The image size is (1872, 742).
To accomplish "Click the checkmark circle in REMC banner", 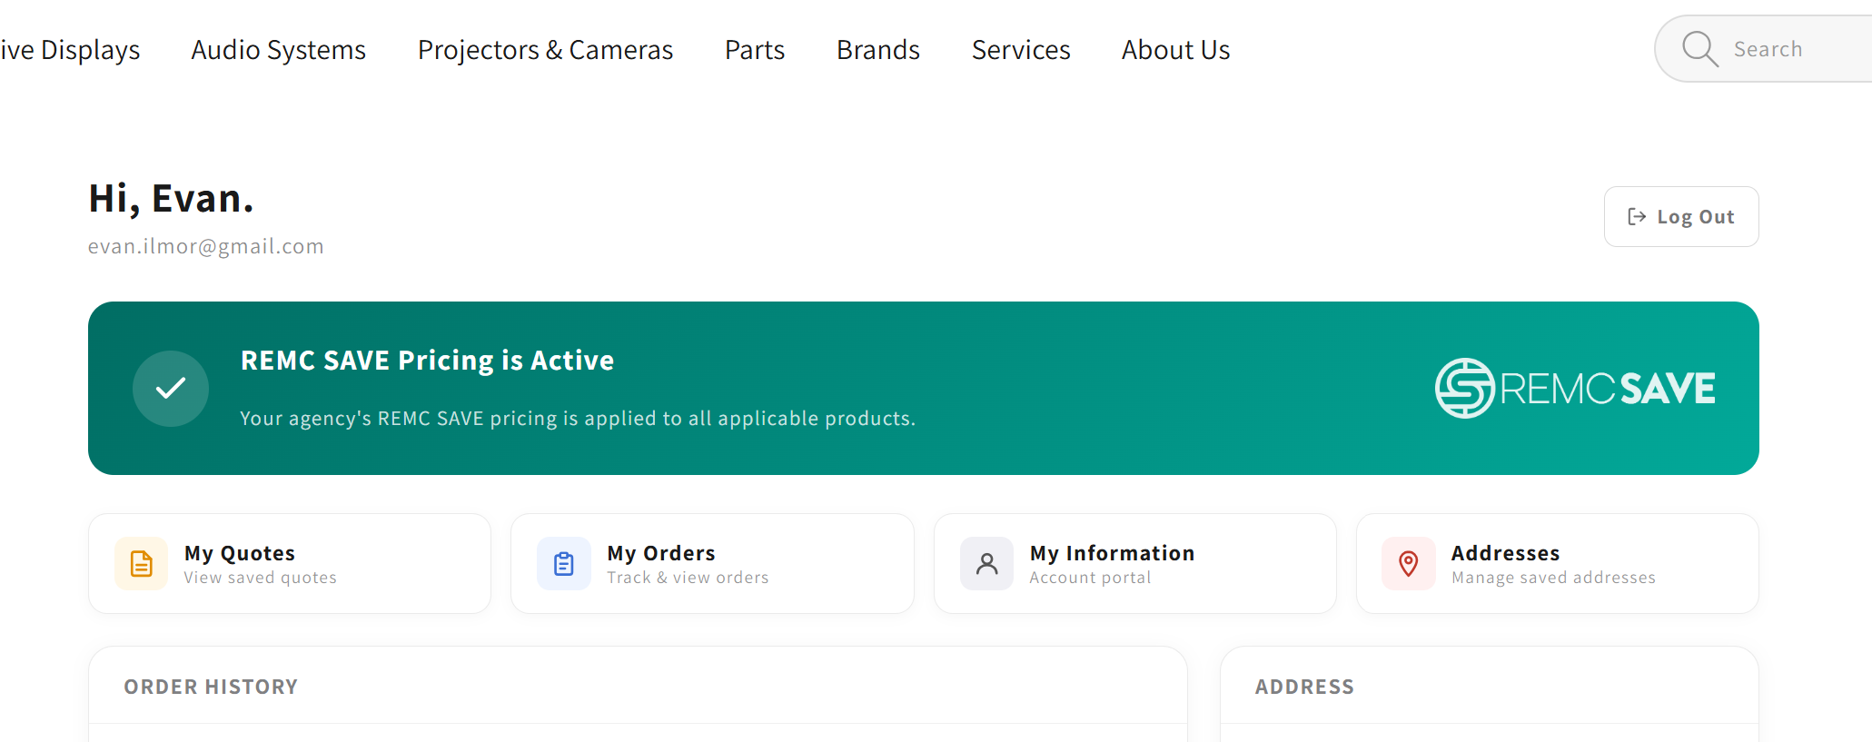I will 171,389.
